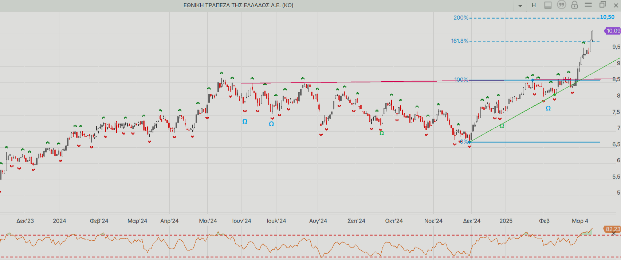Click the Οκτ'24 date axis label

394,221
